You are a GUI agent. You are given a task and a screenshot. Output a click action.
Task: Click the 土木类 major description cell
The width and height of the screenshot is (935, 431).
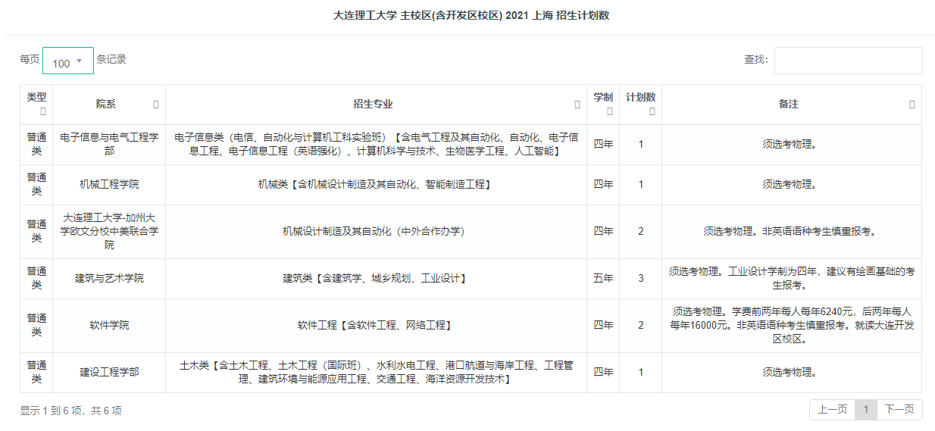[376, 372]
